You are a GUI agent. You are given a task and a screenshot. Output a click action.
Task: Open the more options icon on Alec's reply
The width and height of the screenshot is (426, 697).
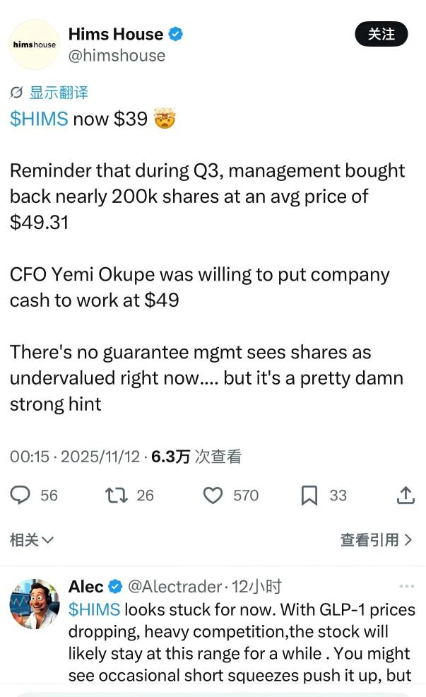pos(406,586)
